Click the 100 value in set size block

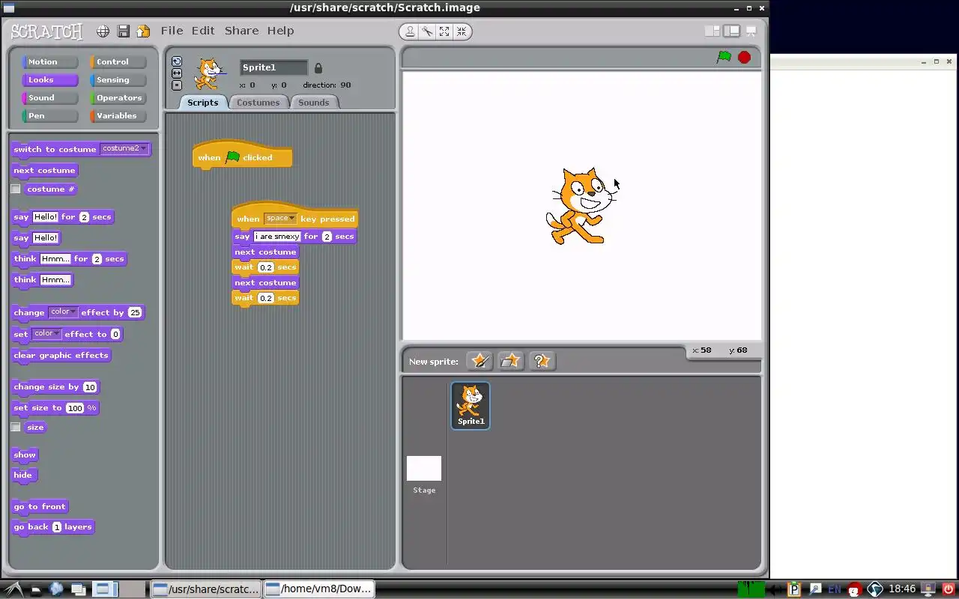click(75, 408)
